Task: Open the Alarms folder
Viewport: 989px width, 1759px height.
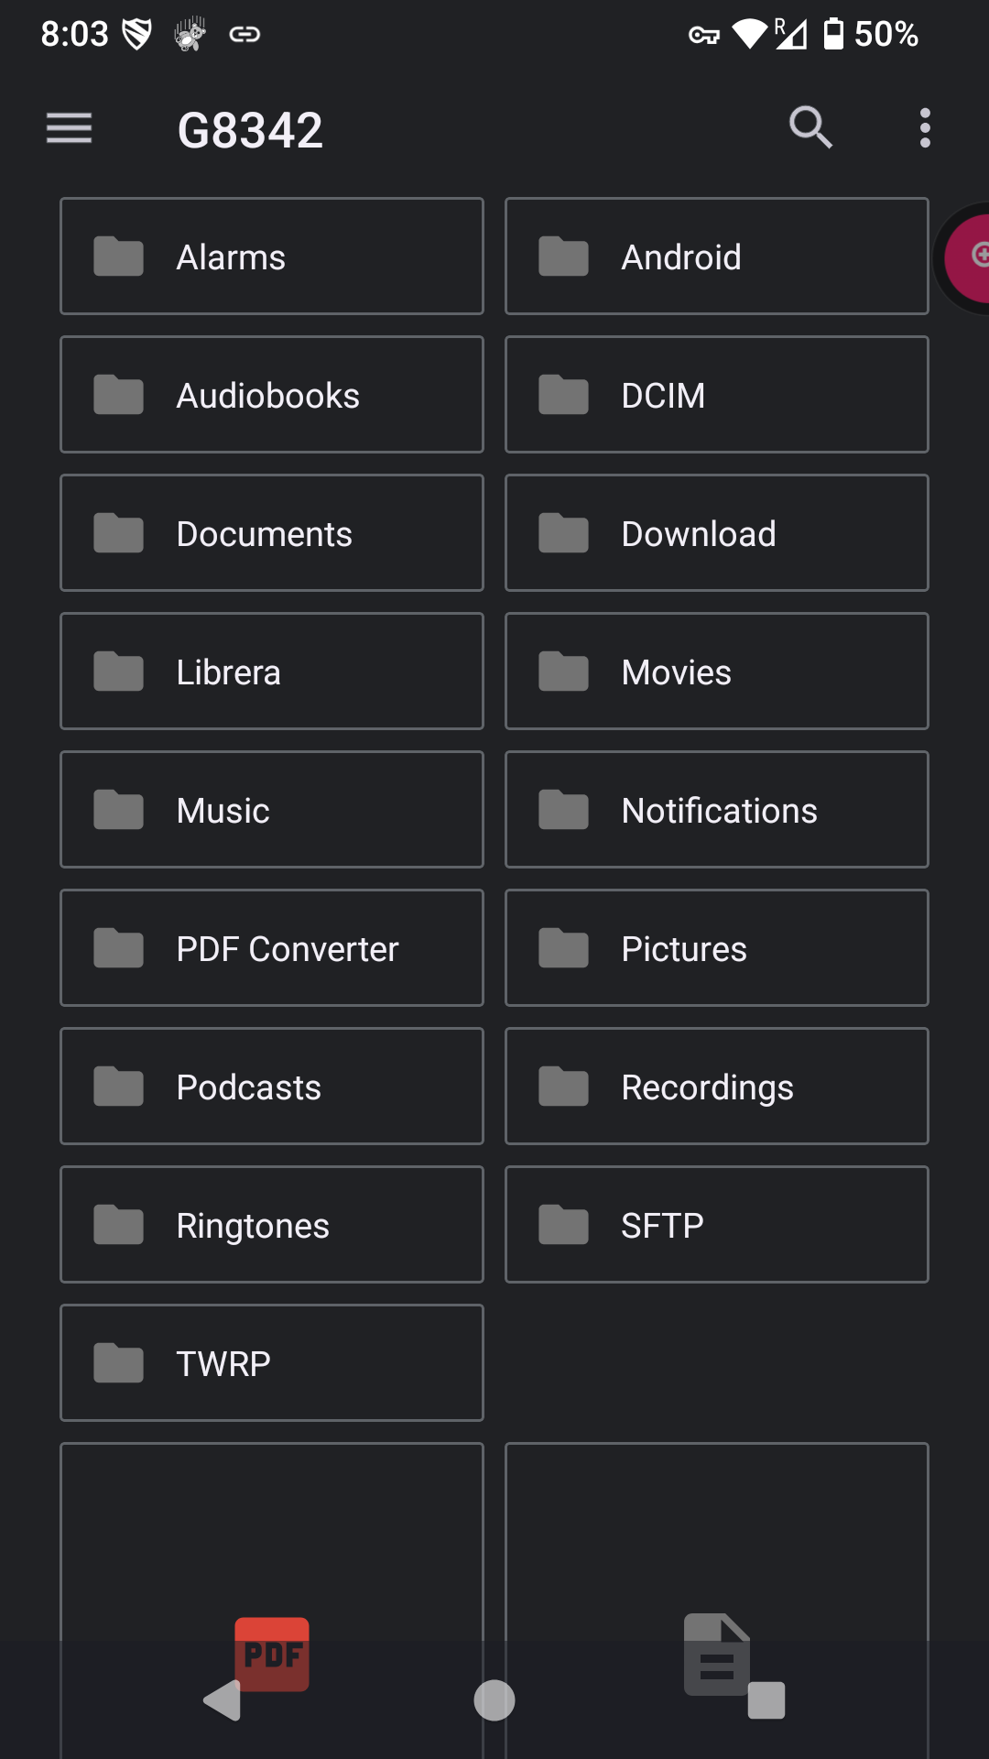Action: (272, 257)
